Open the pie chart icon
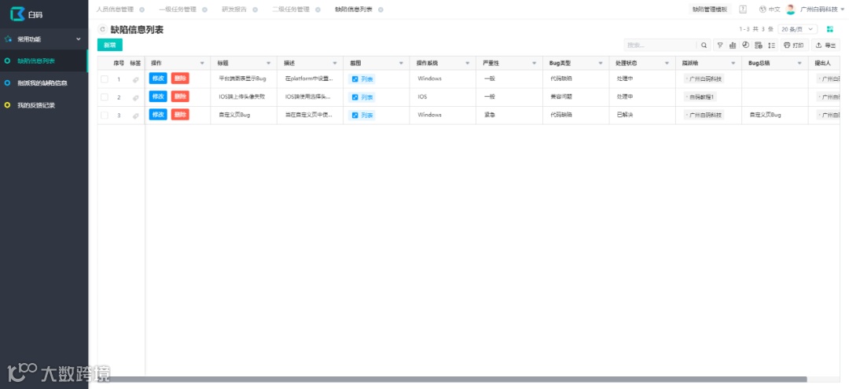 pos(745,45)
